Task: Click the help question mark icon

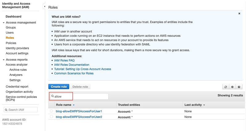Action: click(239, 87)
